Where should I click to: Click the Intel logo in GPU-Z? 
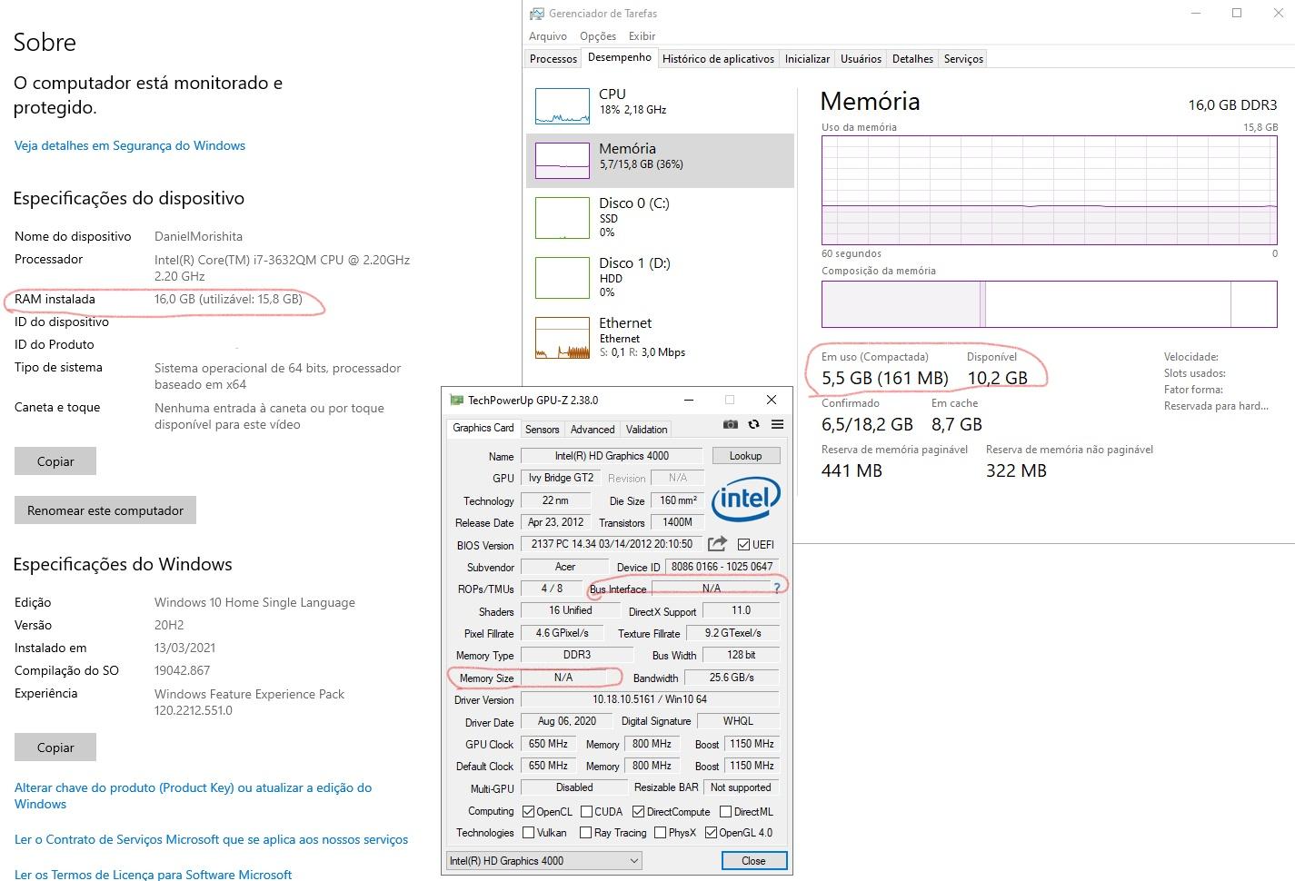pyautogui.click(x=746, y=498)
